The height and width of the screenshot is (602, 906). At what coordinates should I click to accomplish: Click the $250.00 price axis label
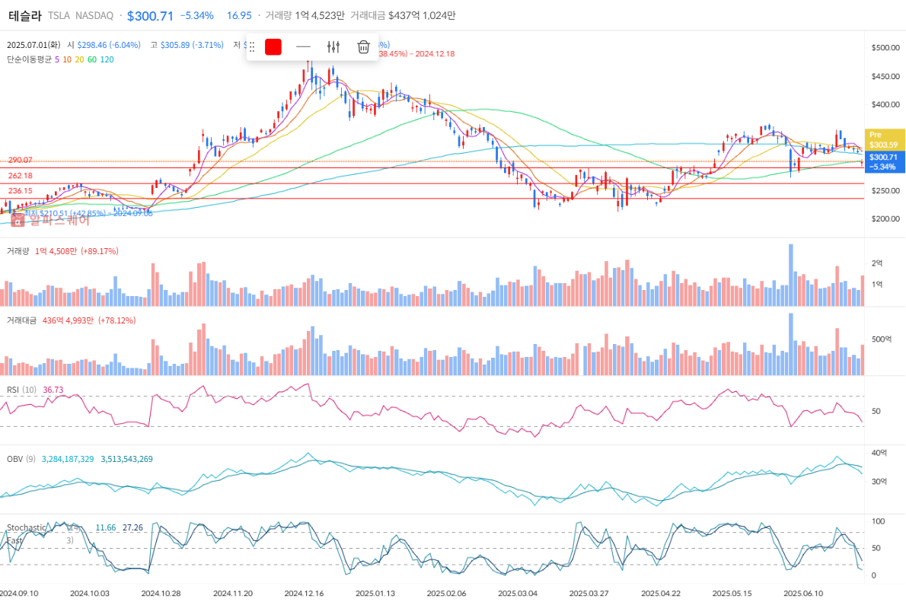885,191
